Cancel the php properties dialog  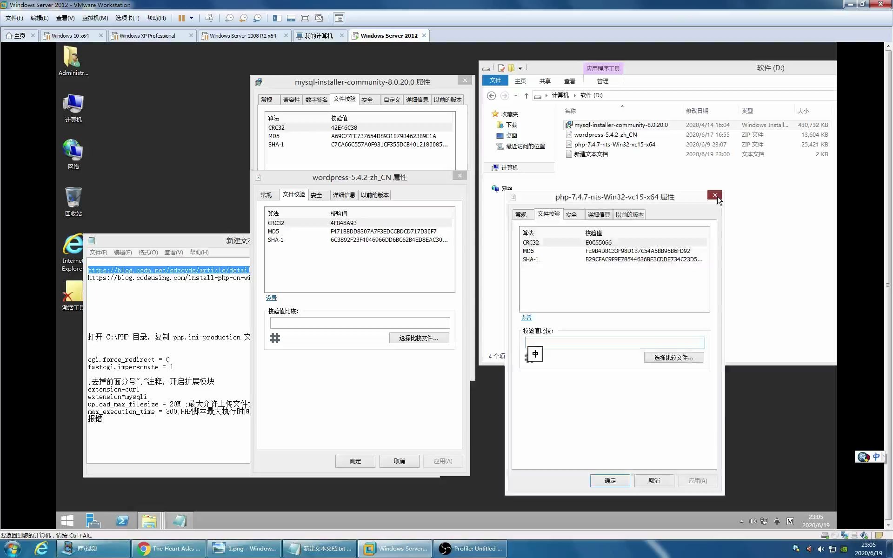[654, 481]
